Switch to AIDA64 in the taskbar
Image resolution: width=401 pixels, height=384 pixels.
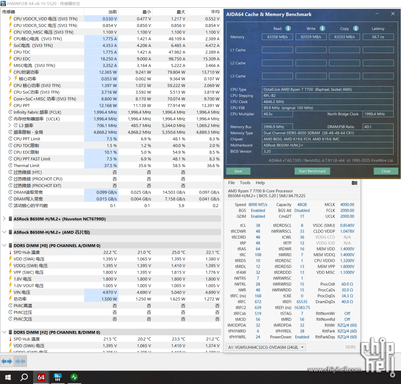[41, 377]
